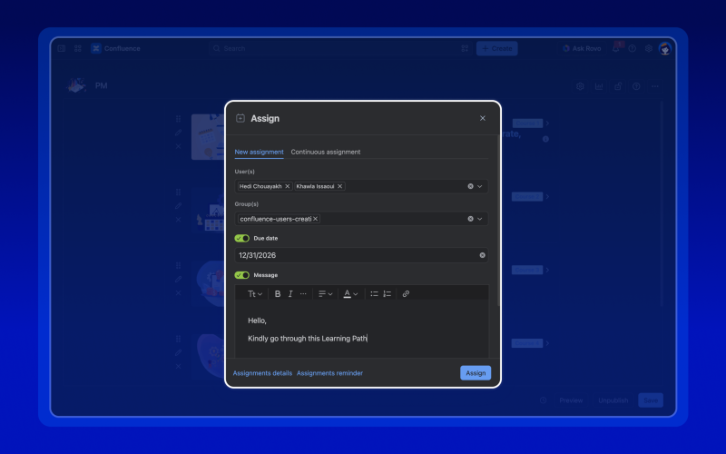Image resolution: width=726 pixels, height=454 pixels.
Task: Open the user profile avatar
Action: tap(665, 48)
